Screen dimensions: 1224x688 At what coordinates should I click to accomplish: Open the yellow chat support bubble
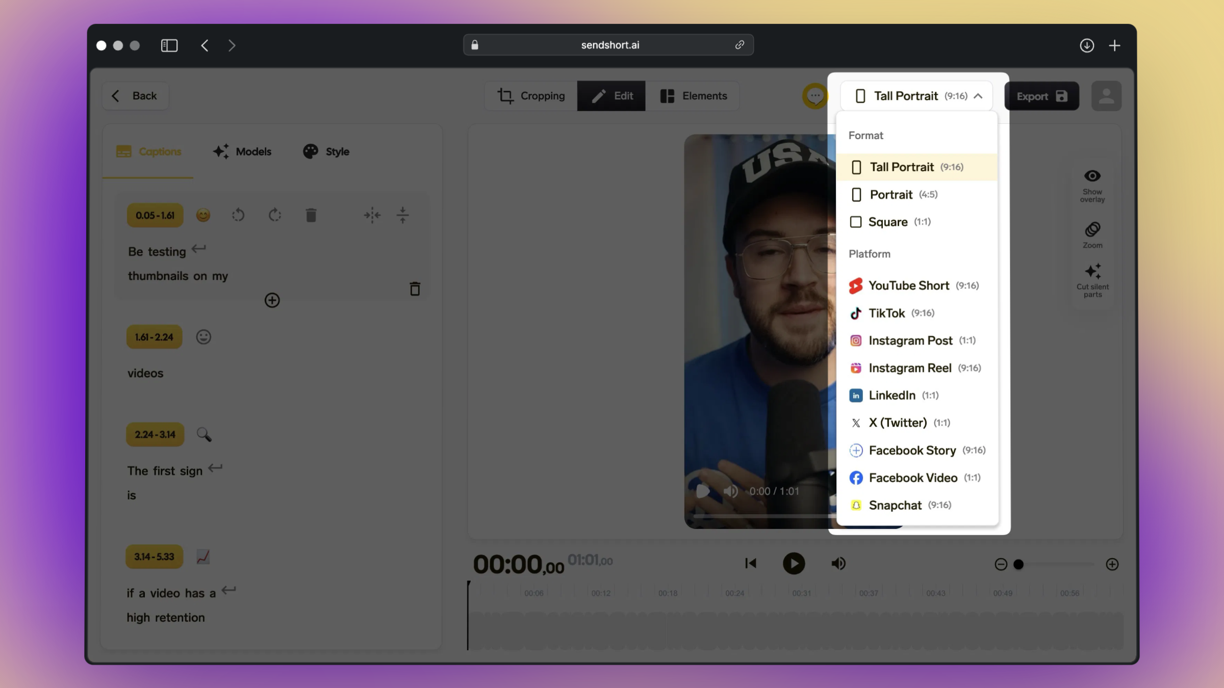(x=815, y=96)
